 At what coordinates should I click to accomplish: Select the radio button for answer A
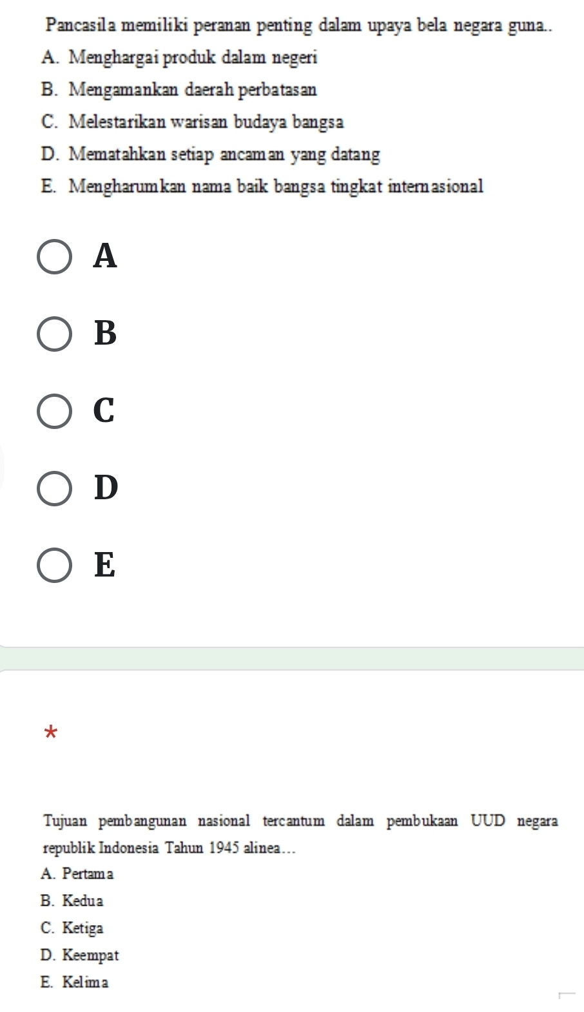(x=55, y=258)
